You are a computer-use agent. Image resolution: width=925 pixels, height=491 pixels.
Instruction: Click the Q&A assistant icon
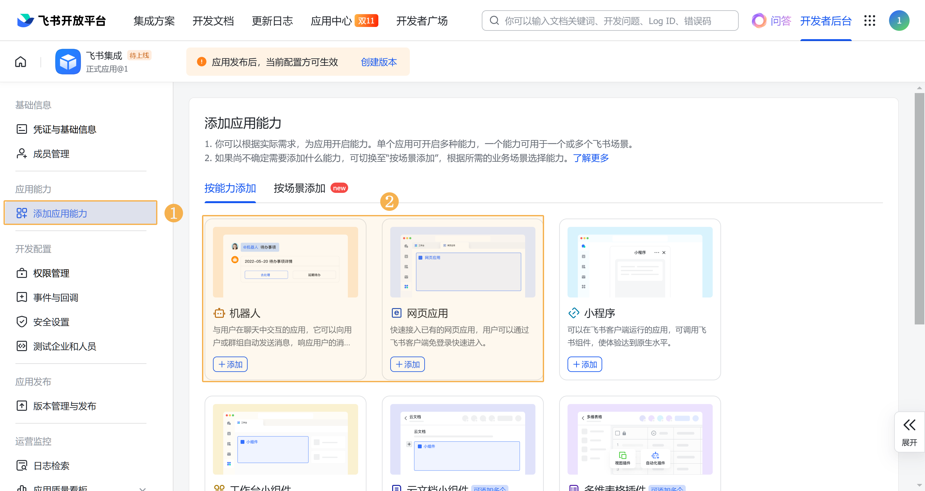click(759, 21)
